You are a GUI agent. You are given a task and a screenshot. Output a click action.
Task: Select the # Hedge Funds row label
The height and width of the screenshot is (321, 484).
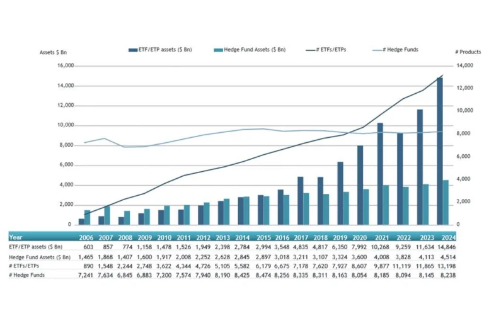point(27,275)
